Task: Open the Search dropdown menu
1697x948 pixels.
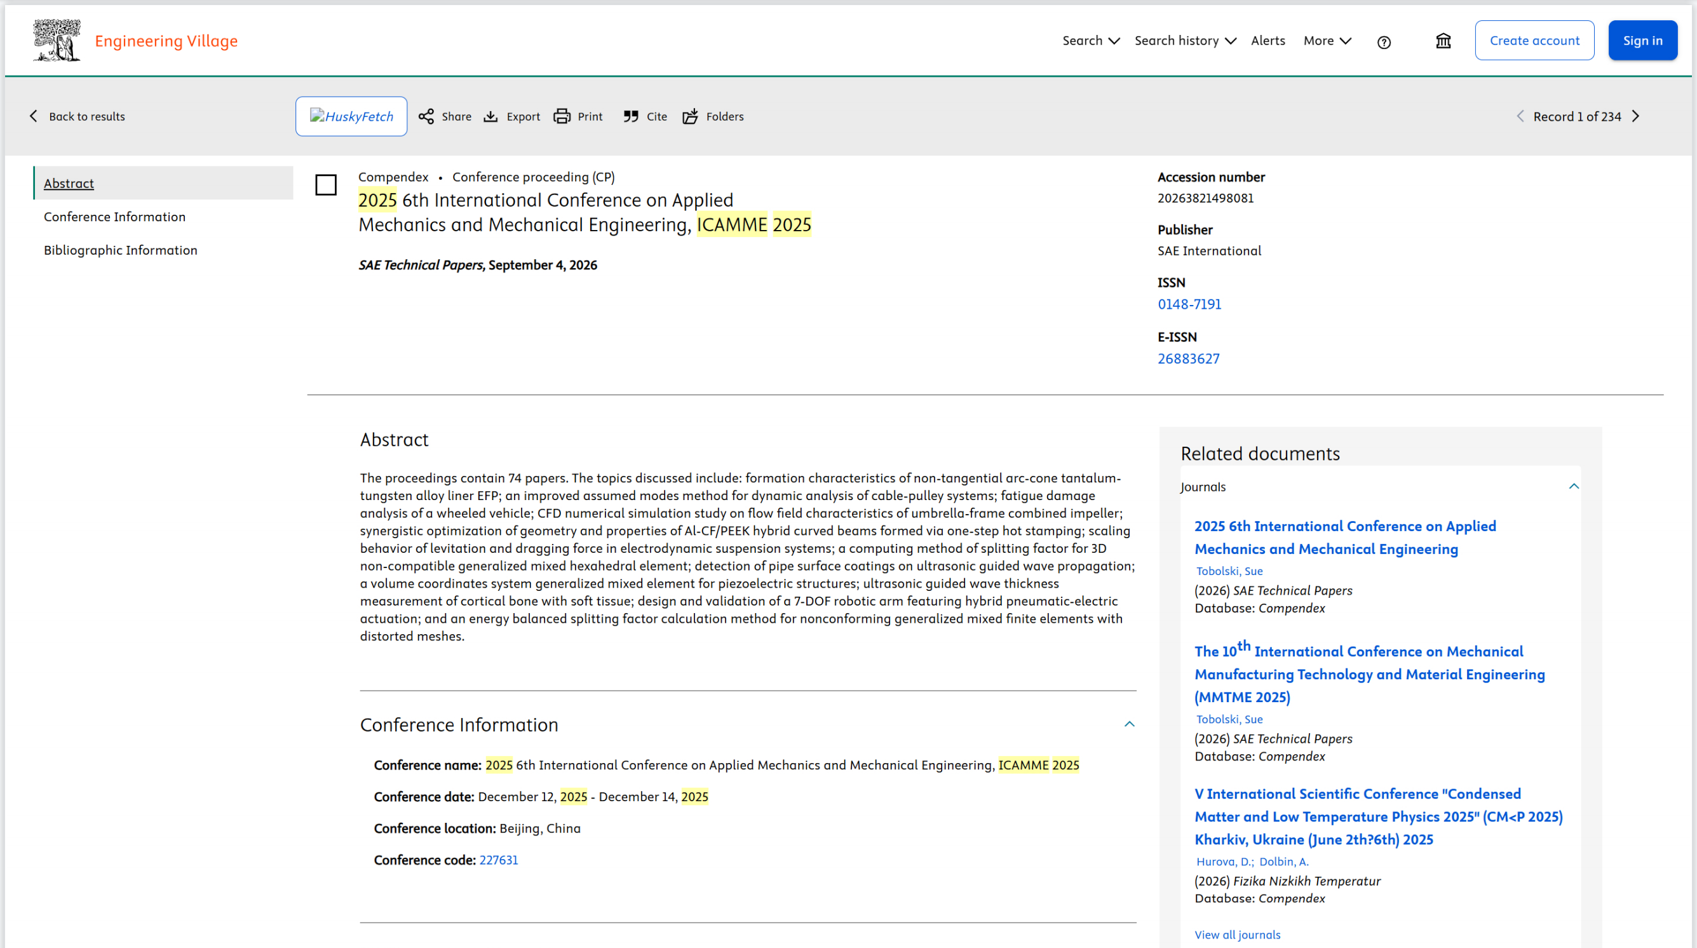Action: point(1091,41)
